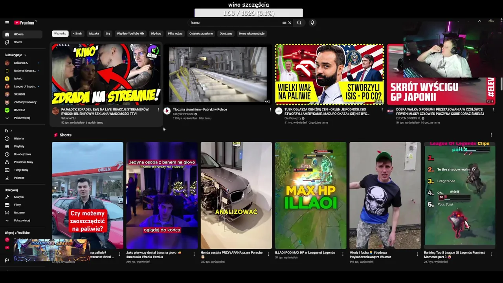Screen dimensions: 503x283
Task: Open Historia in the sidebar
Action: pos(23,138)
